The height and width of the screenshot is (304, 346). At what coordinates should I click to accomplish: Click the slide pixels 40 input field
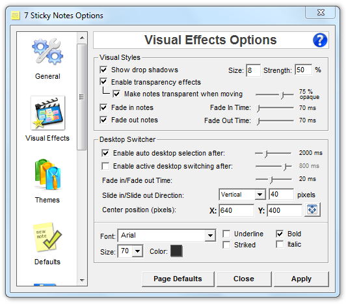pos(282,194)
